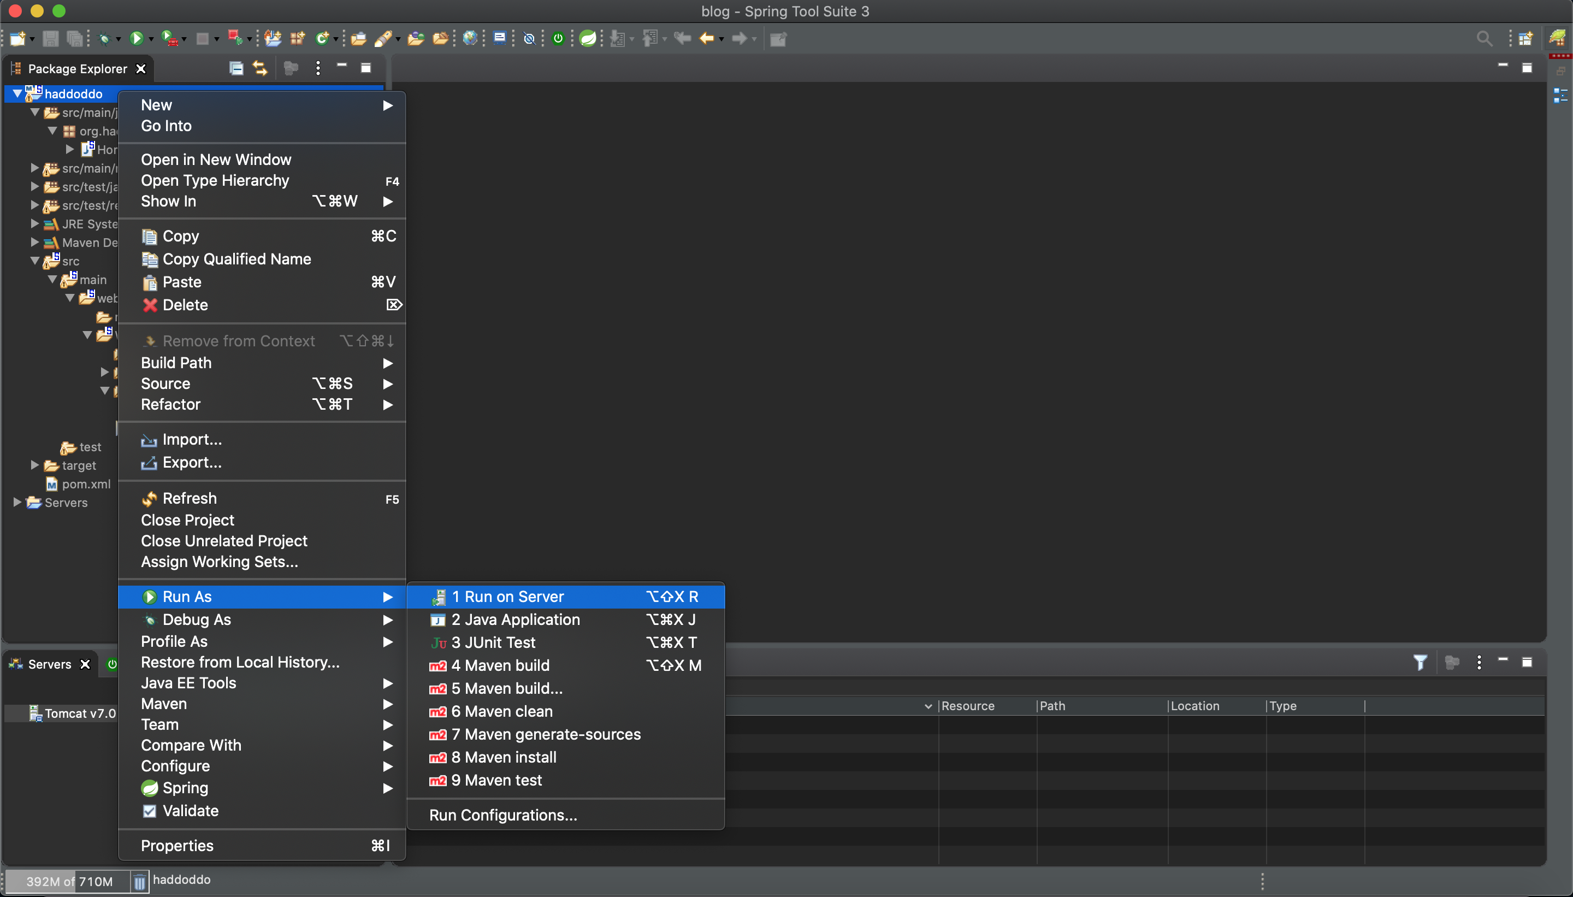
Task: Click the search magnifier in toolbar
Action: pyautogui.click(x=1483, y=39)
